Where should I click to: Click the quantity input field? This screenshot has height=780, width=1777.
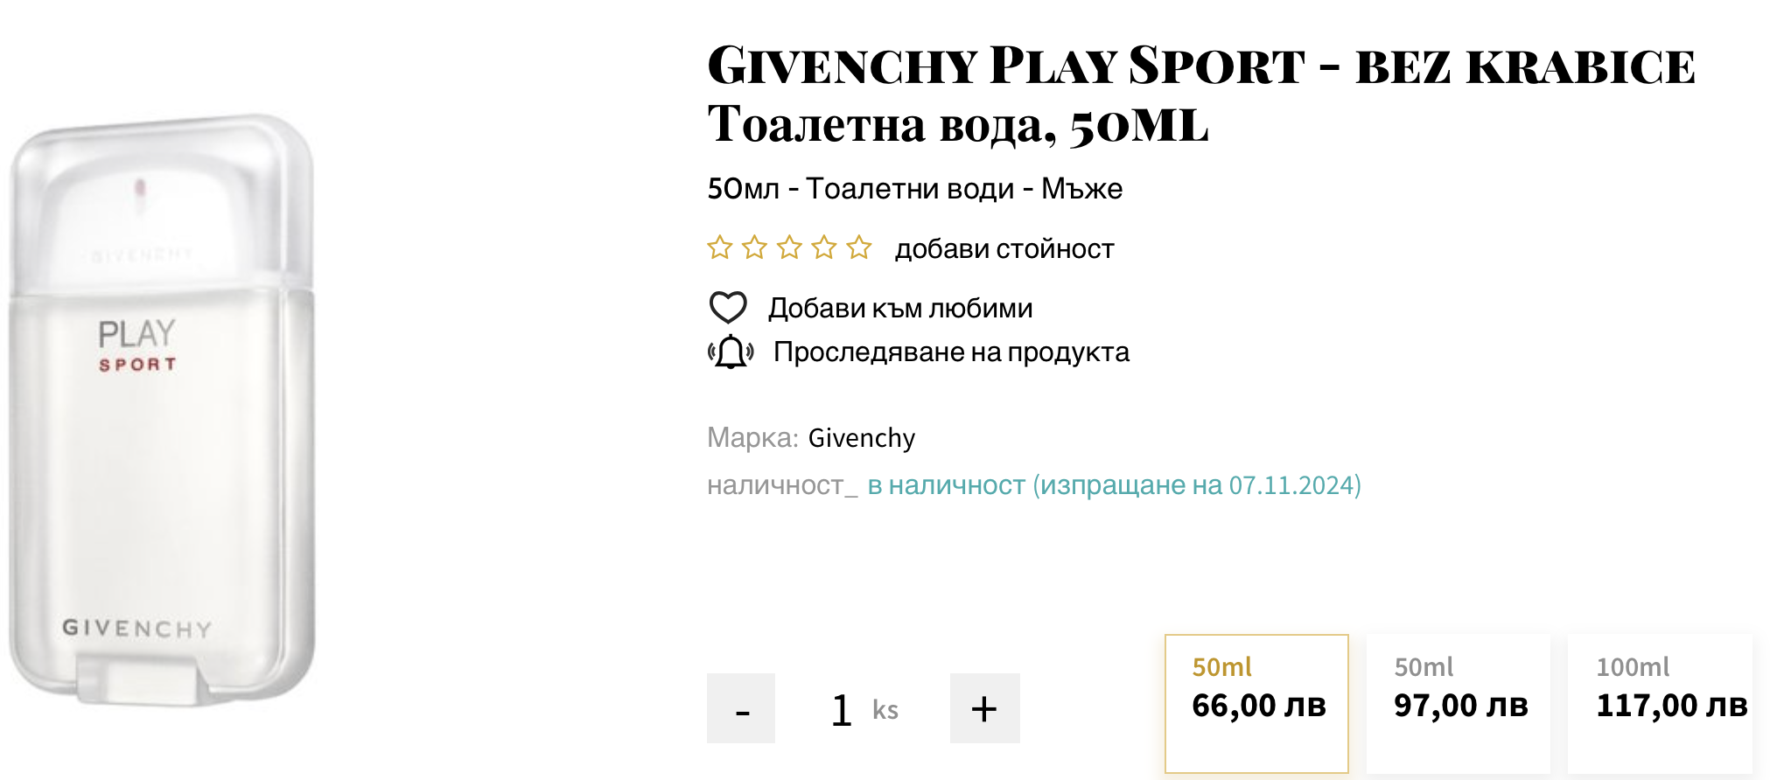(x=842, y=709)
